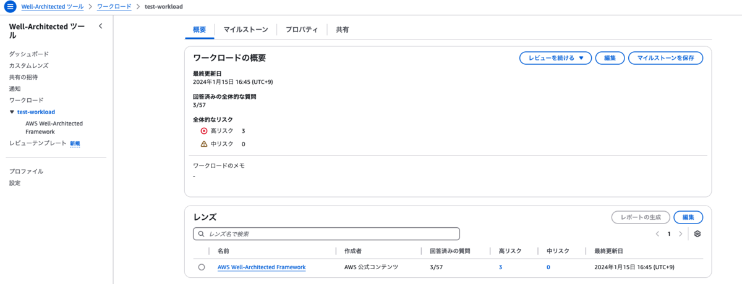Open 設定 in the sidebar
742x284 pixels.
tap(15, 183)
